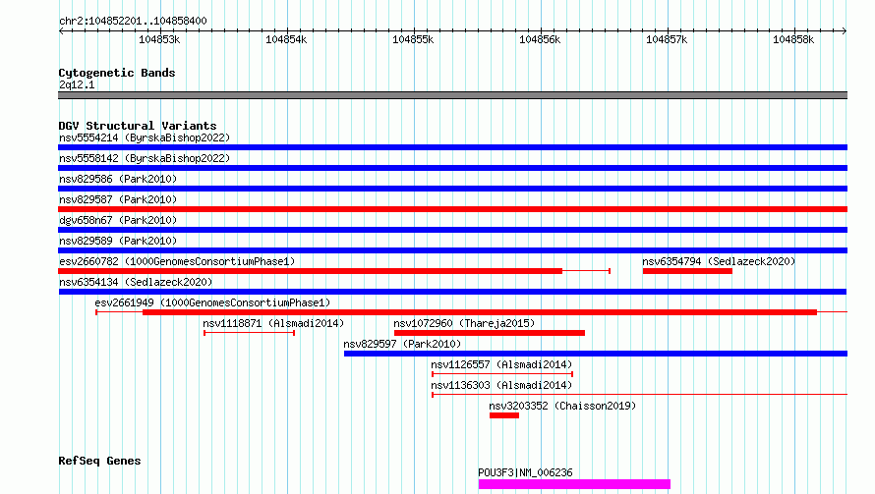The height and width of the screenshot is (494, 875).
Task: Click the red bar of esv2660782
Action: pos(311,271)
